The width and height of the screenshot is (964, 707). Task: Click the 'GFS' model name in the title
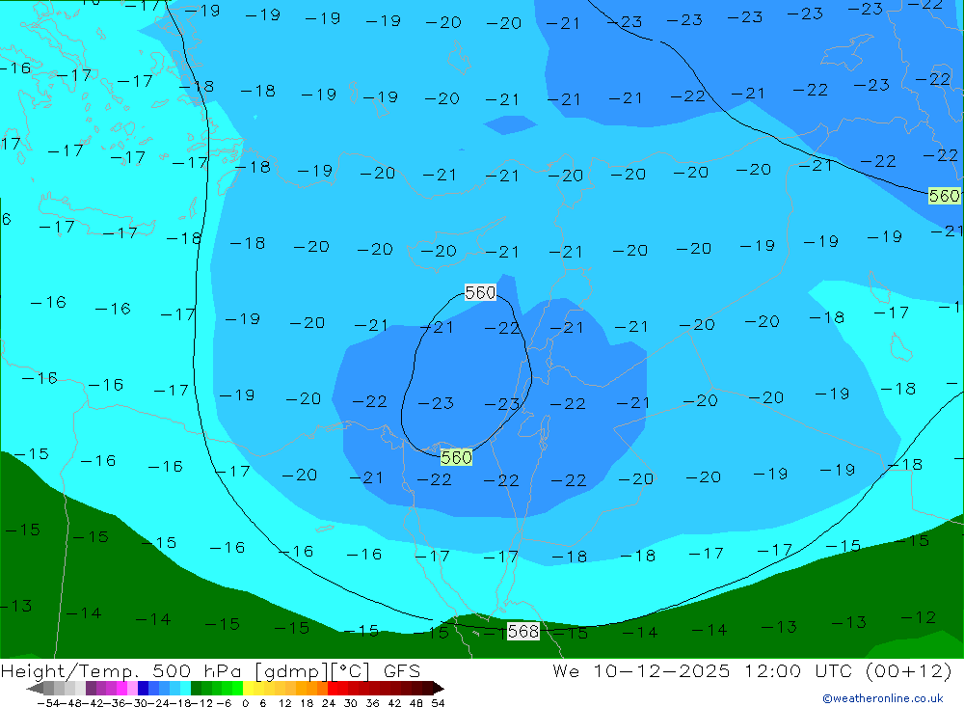click(402, 670)
